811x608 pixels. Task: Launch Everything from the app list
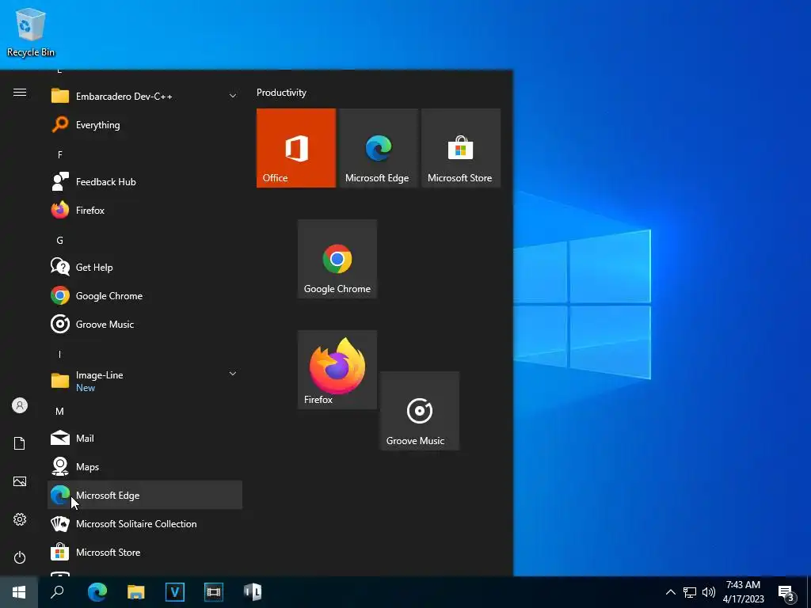pyautogui.click(x=145, y=124)
